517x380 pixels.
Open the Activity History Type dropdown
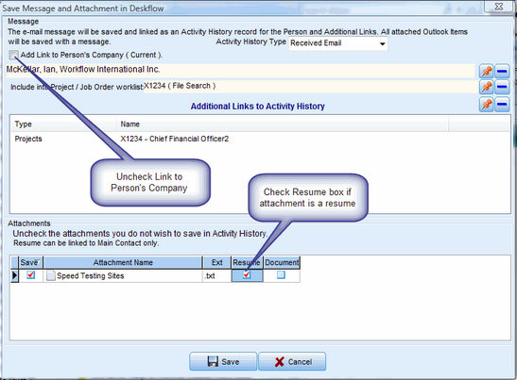pyautogui.click(x=338, y=43)
